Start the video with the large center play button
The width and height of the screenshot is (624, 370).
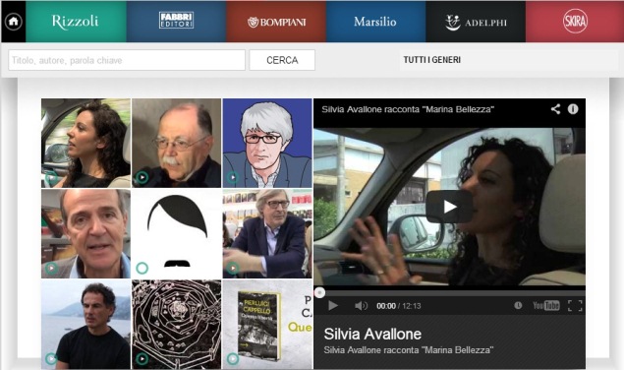point(449,207)
